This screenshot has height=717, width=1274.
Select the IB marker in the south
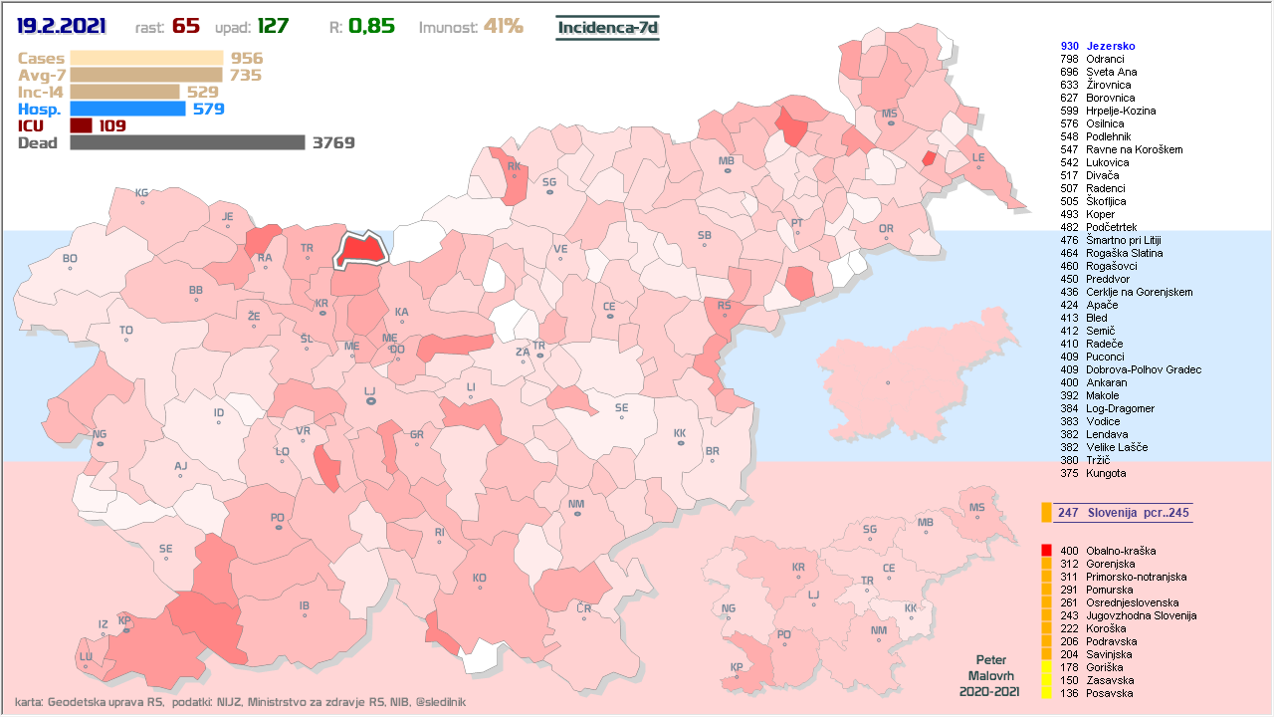(305, 615)
